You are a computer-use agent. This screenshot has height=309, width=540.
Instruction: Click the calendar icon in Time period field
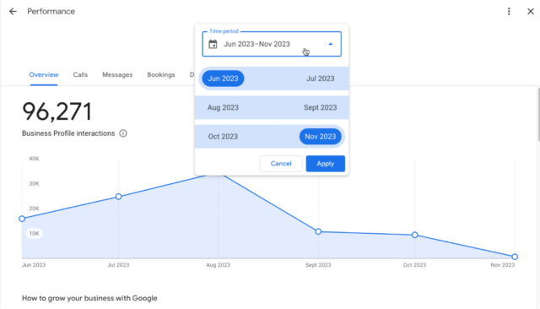[x=213, y=44]
